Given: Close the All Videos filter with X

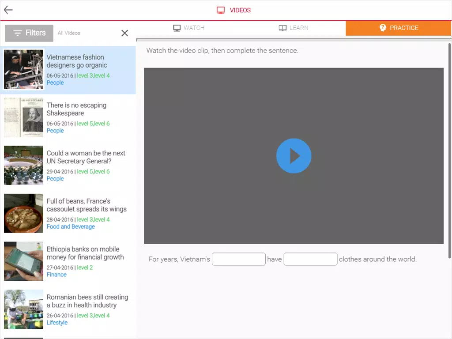Looking at the screenshot, I should click(124, 33).
